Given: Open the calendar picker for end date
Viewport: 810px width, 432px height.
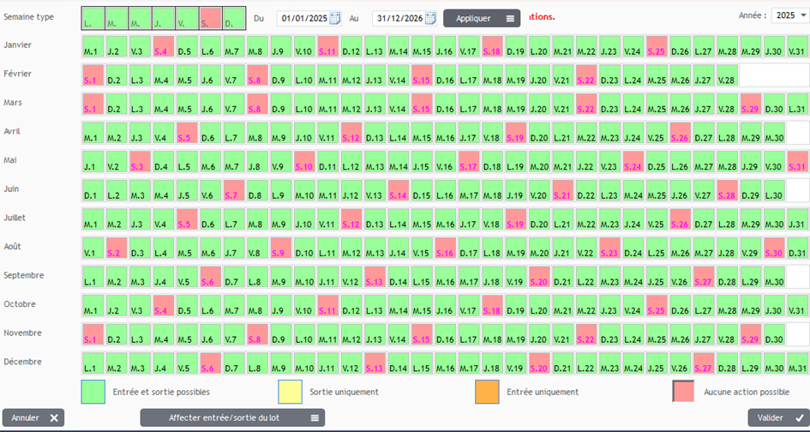Looking at the screenshot, I should pos(430,18).
